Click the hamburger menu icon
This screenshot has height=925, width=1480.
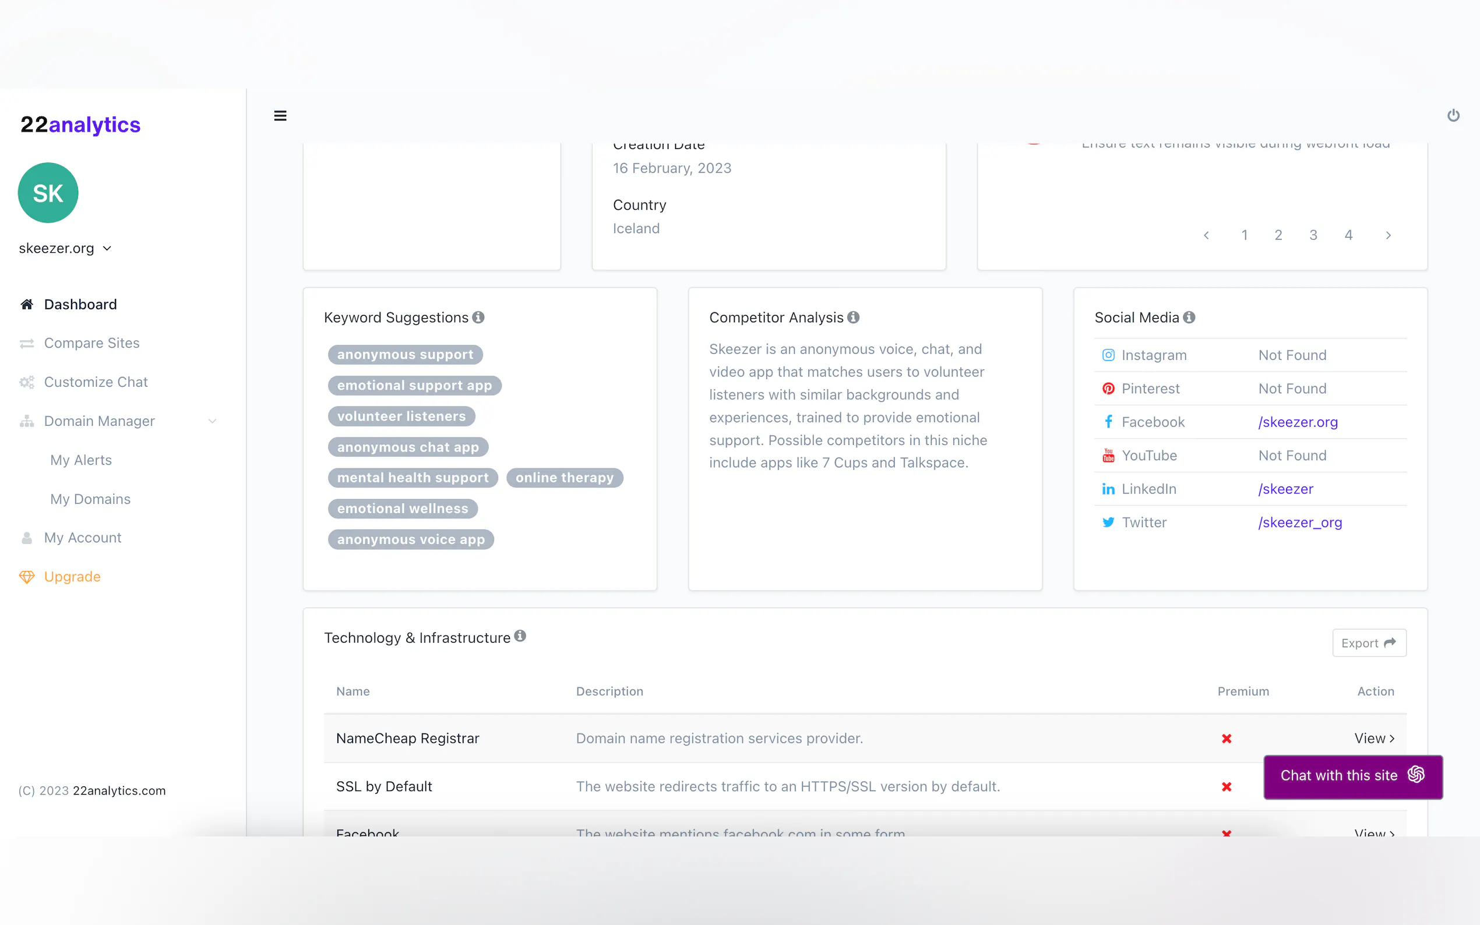tap(280, 115)
